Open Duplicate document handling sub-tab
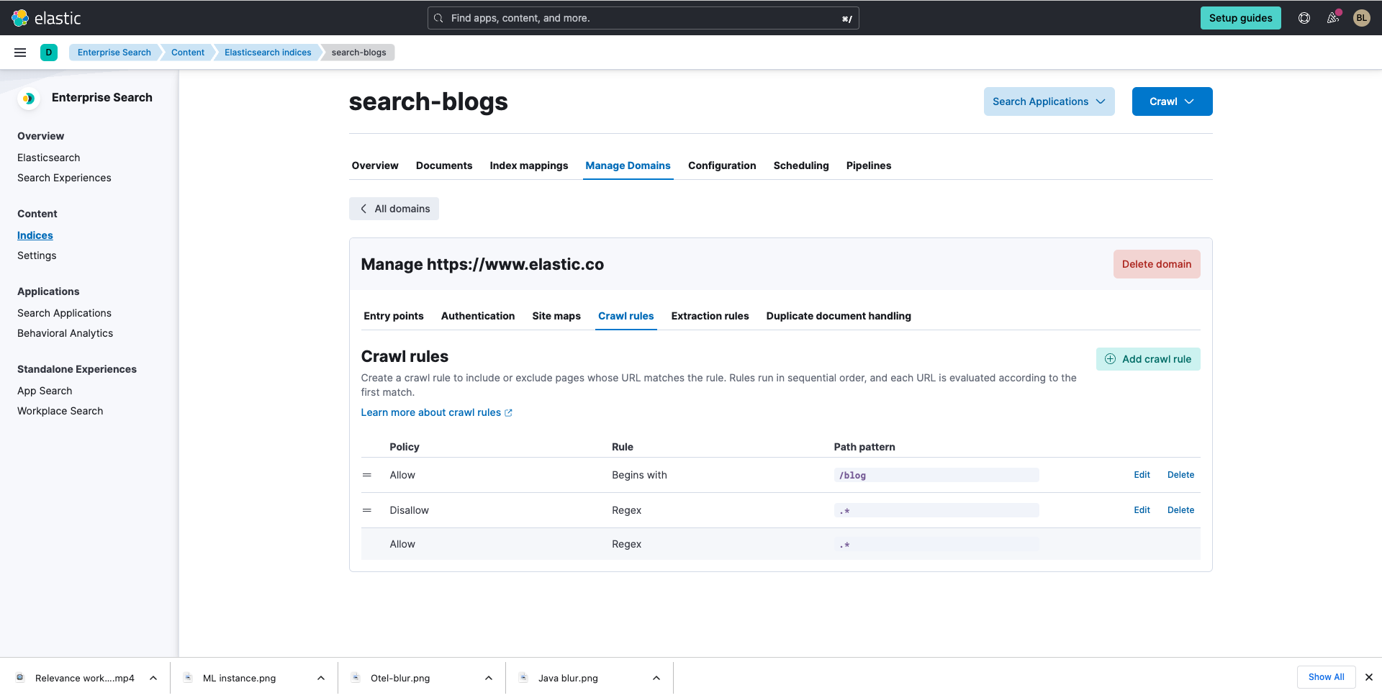The image size is (1382, 698). click(839, 316)
